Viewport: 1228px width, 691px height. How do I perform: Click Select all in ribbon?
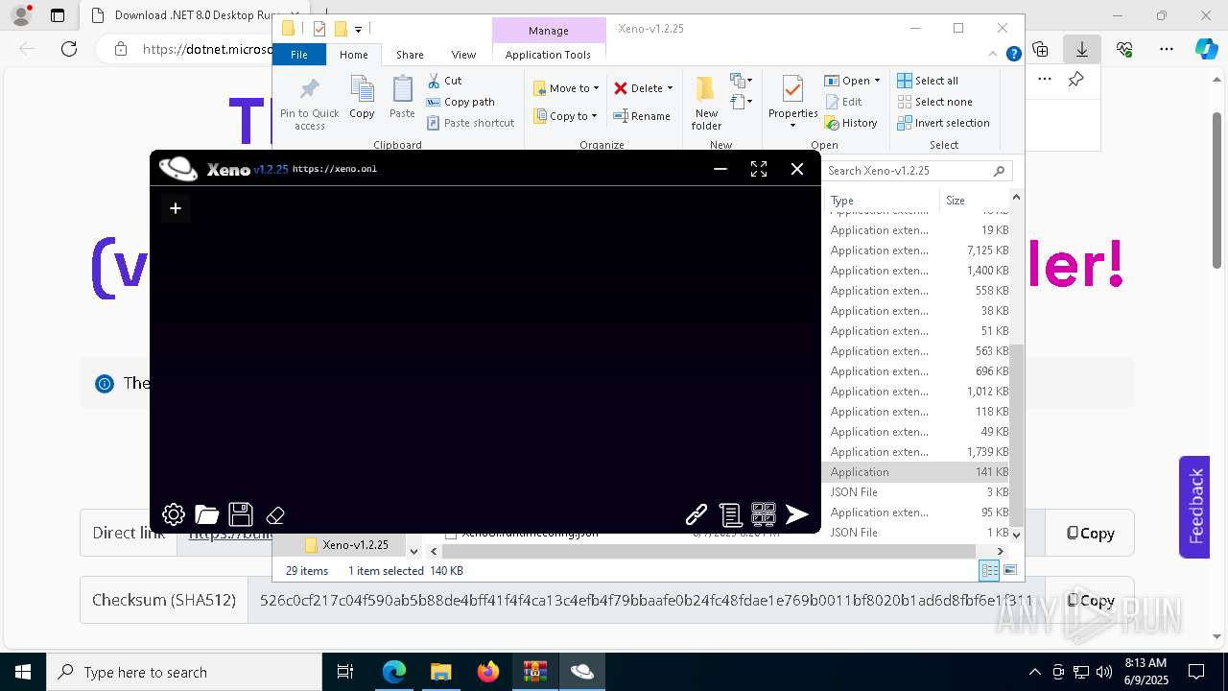pos(928,81)
